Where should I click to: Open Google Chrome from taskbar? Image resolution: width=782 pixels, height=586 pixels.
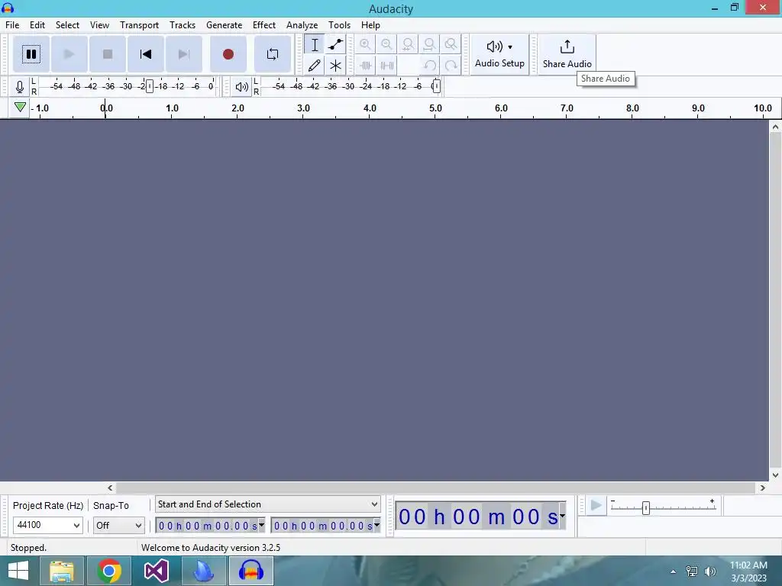108,571
